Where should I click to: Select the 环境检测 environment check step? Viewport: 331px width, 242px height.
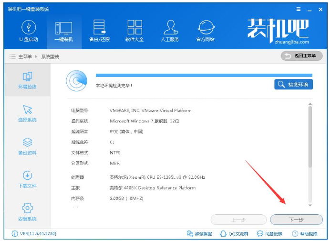pyautogui.click(x=28, y=80)
